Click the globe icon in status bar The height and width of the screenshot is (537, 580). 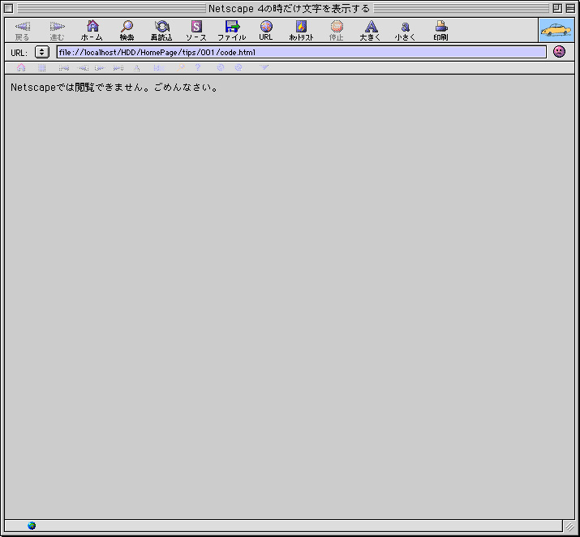pyautogui.click(x=32, y=526)
